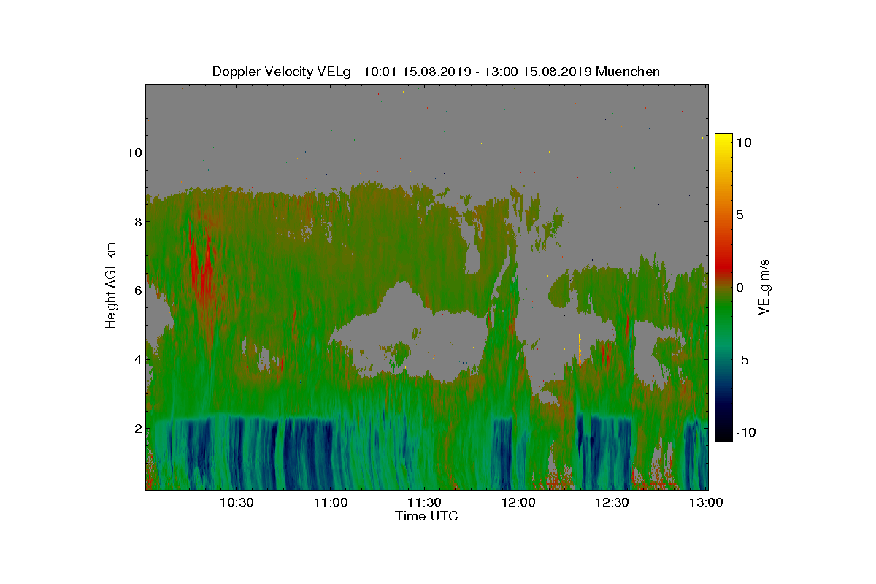
Task: Click the 10:30 time tick label
Action: [238, 502]
